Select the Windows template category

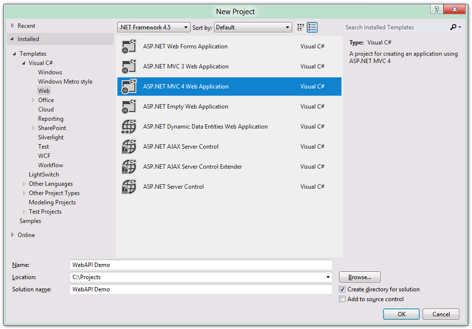(x=50, y=72)
